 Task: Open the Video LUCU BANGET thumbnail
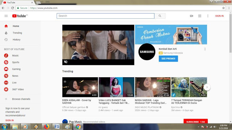click(116, 87)
